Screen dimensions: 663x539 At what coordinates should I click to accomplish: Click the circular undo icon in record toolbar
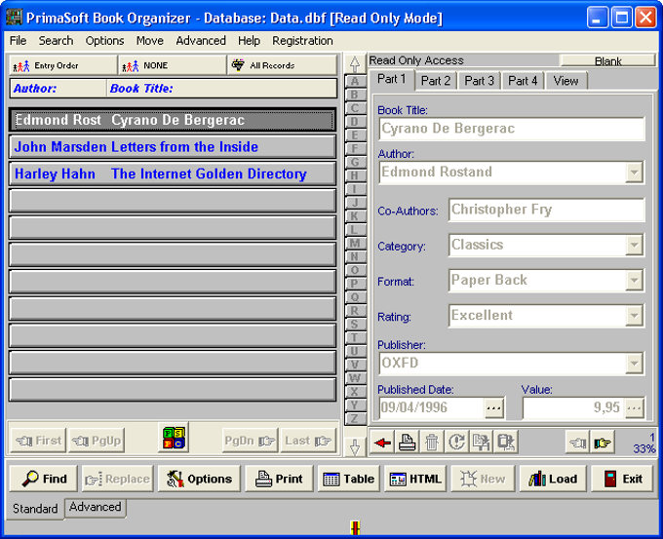(456, 443)
